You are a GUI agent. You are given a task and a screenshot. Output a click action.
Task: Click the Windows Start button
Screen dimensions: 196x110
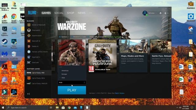point(3,108)
